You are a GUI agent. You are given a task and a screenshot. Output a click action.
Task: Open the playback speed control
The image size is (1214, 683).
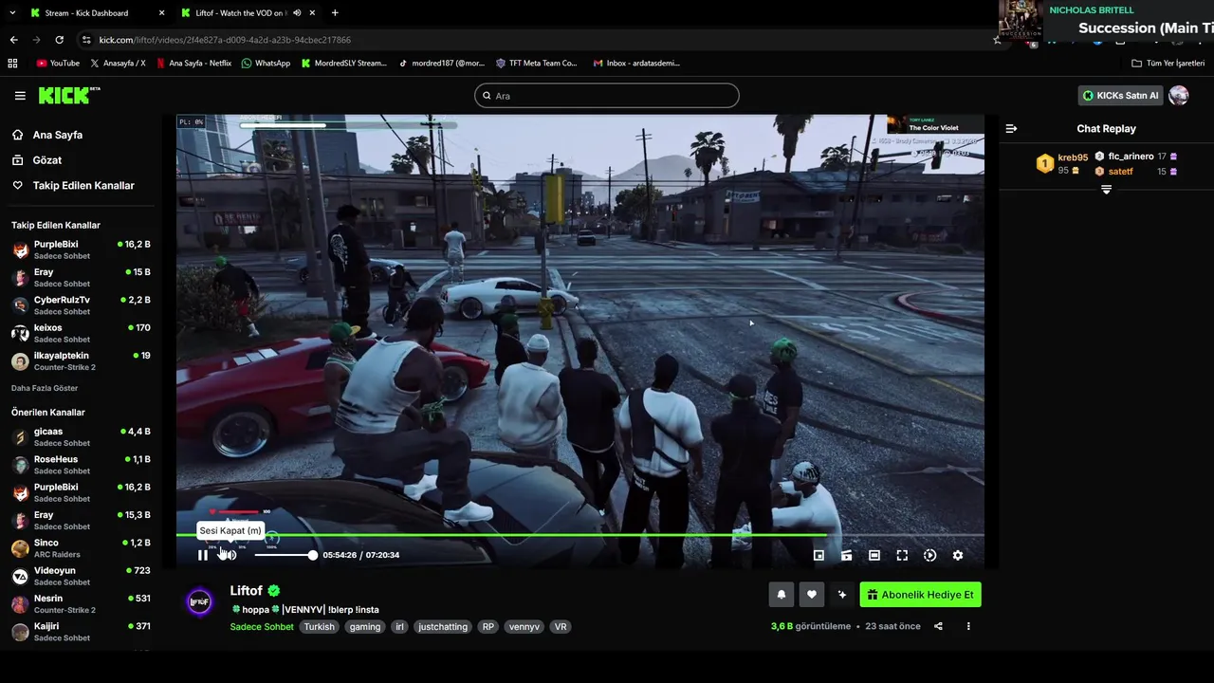929,556
